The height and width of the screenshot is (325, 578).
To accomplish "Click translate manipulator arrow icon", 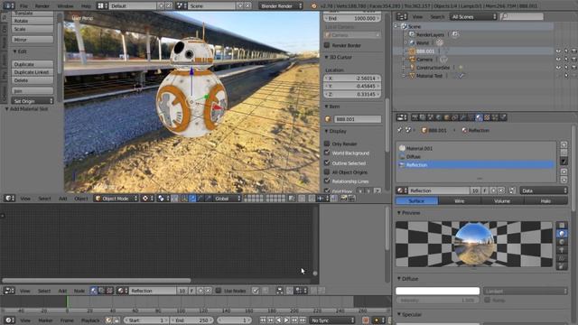I will point(192,199).
